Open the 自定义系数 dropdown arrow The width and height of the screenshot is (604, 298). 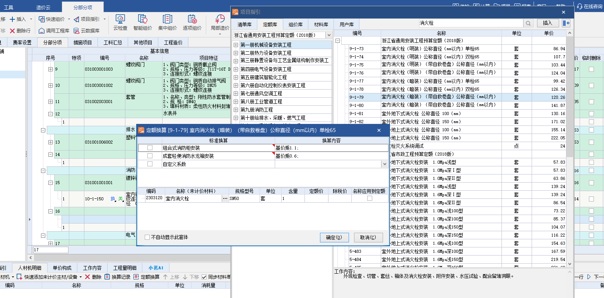[x=384, y=164]
